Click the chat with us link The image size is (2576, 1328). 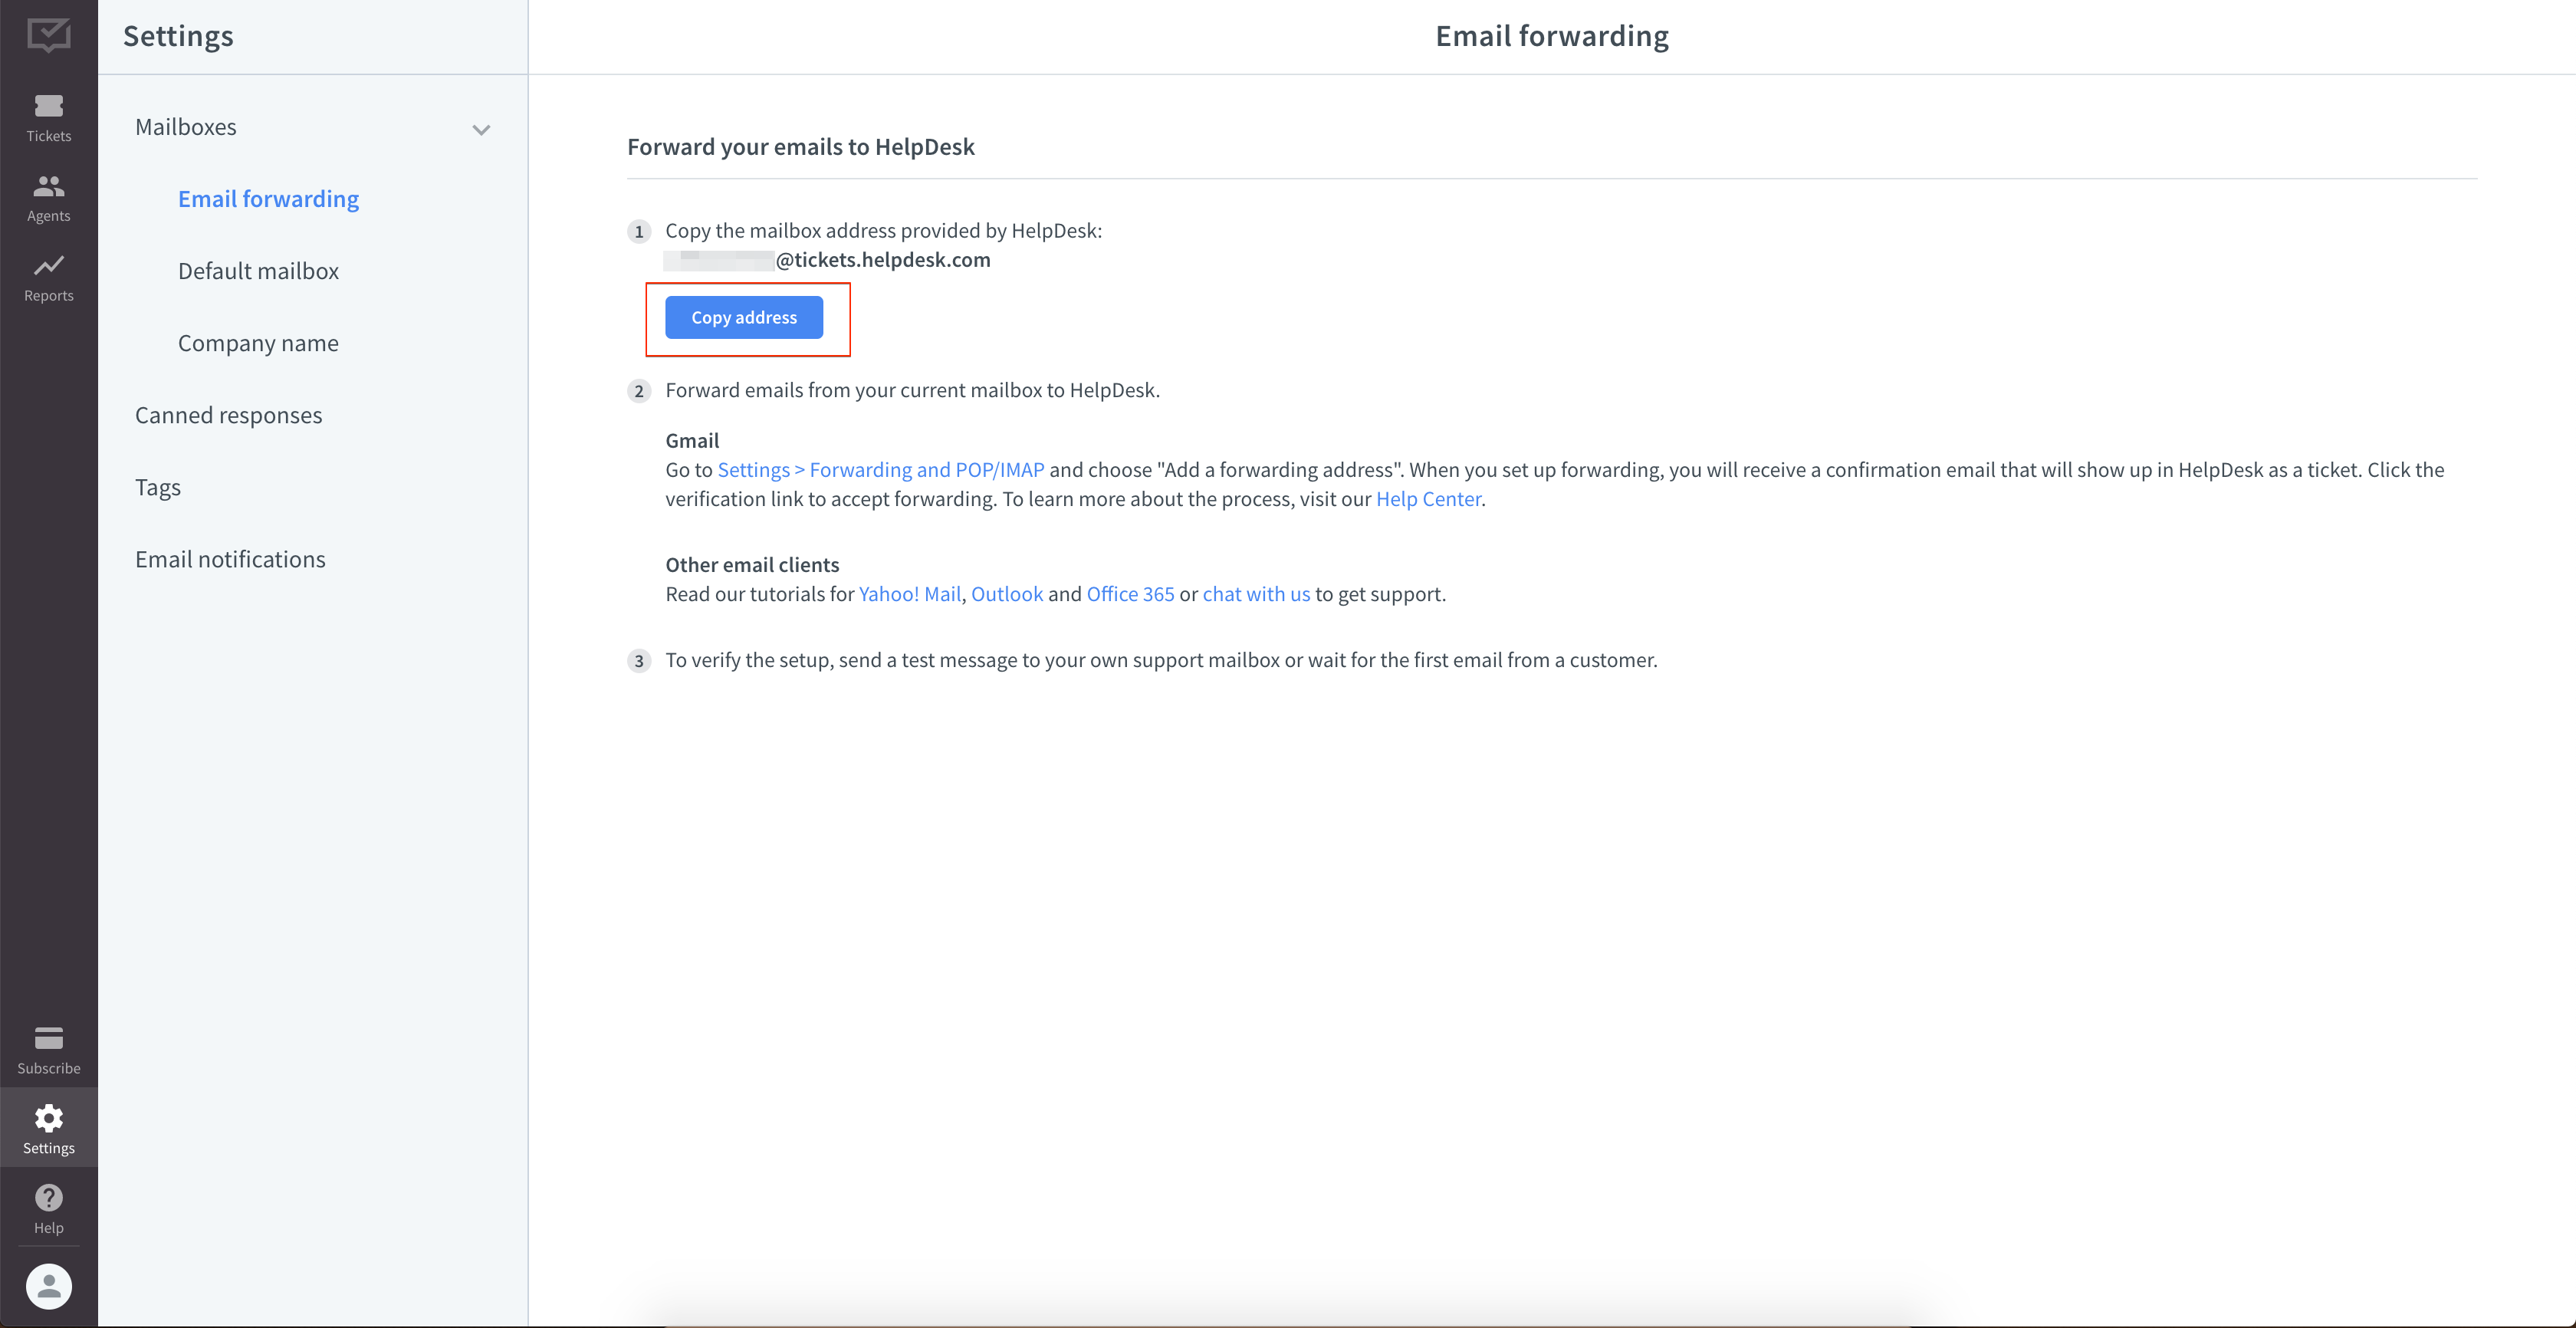pos(1255,594)
